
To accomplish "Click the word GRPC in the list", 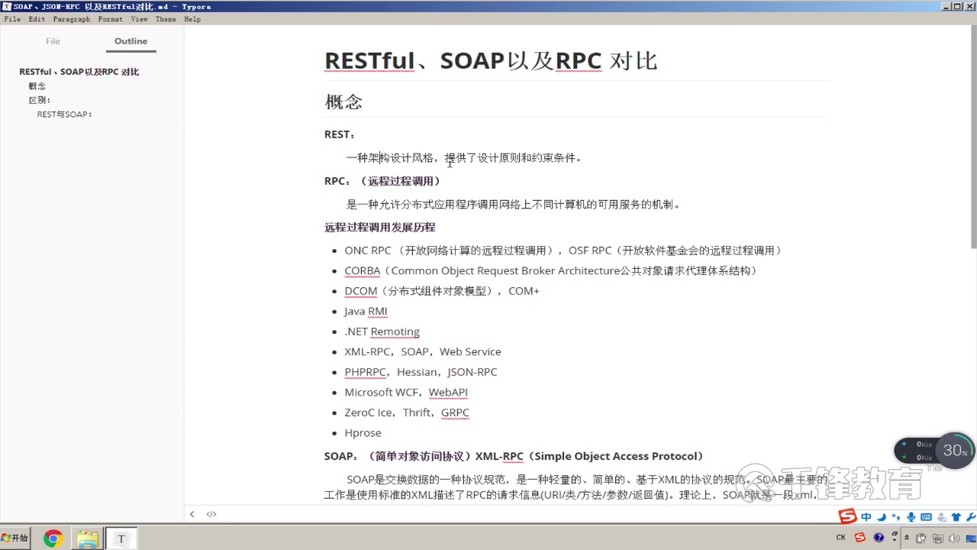I will (455, 412).
